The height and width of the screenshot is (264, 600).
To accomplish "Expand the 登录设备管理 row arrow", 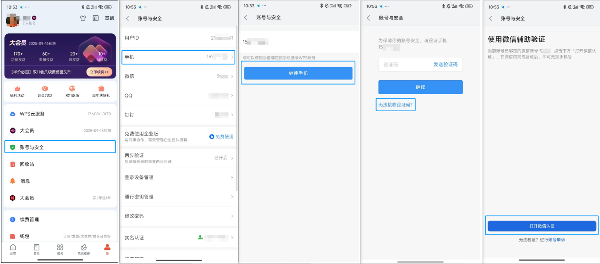I will [x=232, y=178].
